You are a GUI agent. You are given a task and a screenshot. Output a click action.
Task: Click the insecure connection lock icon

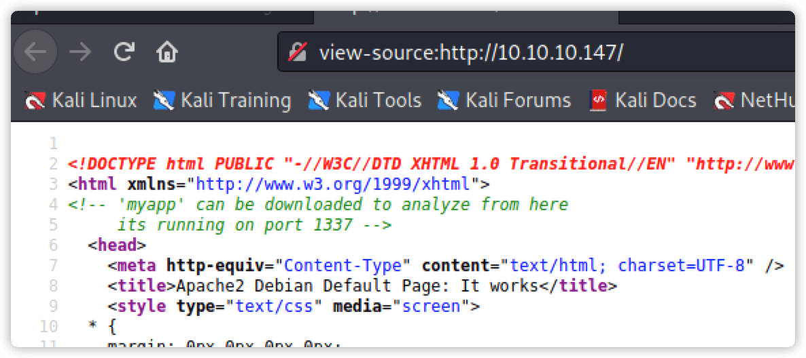(x=298, y=52)
